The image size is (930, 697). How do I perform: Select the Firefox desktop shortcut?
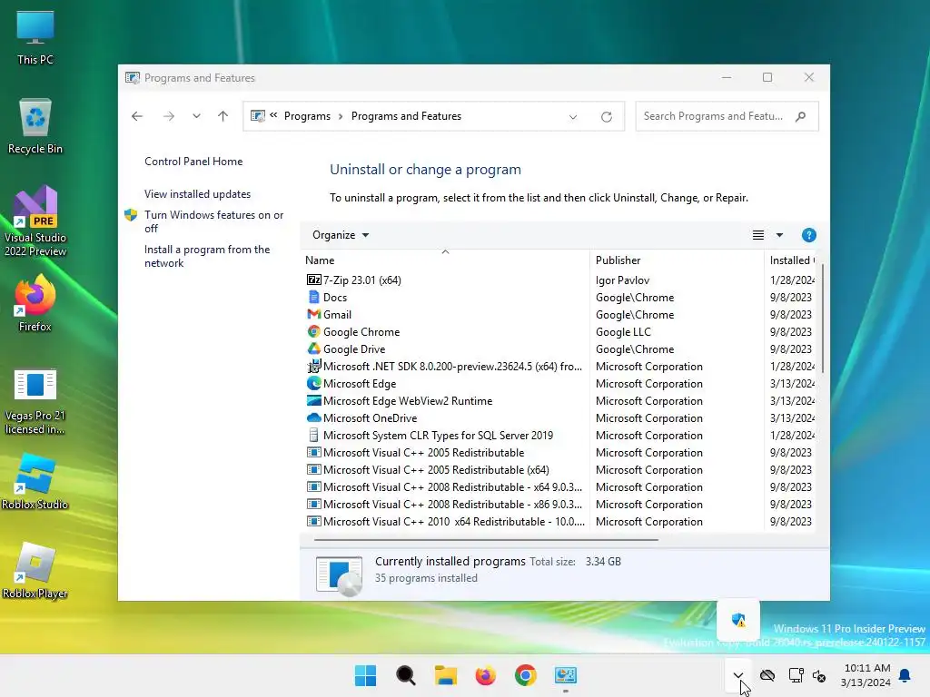[x=35, y=303]
